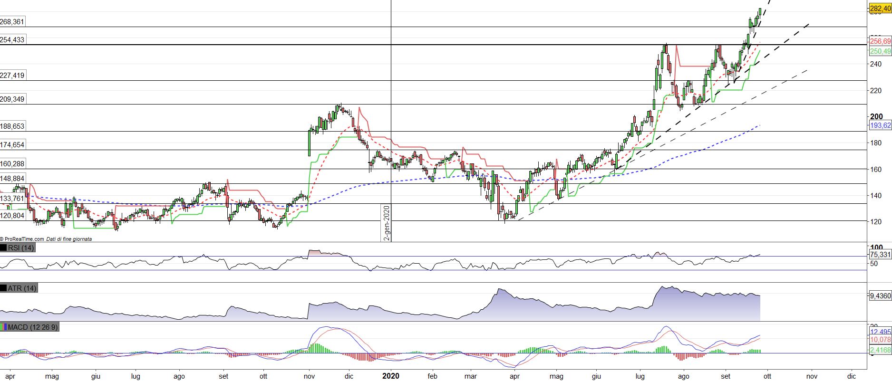Click the 120,804 level label

12,216
